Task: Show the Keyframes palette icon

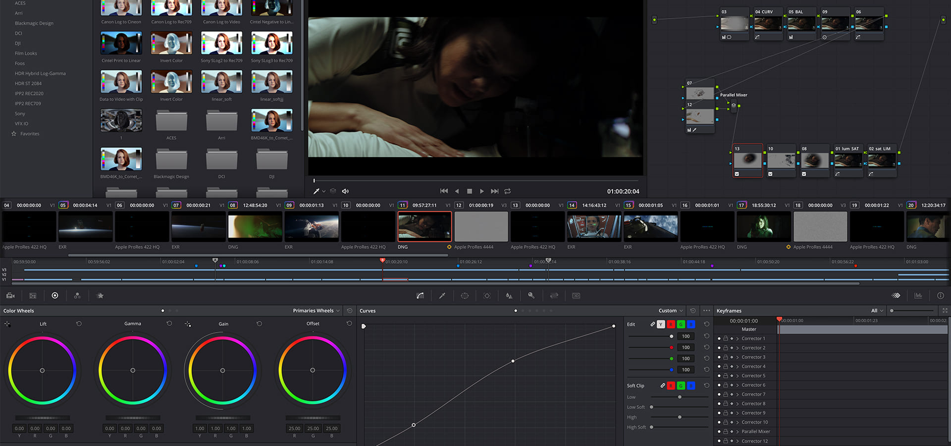Action: pos(896,295)
